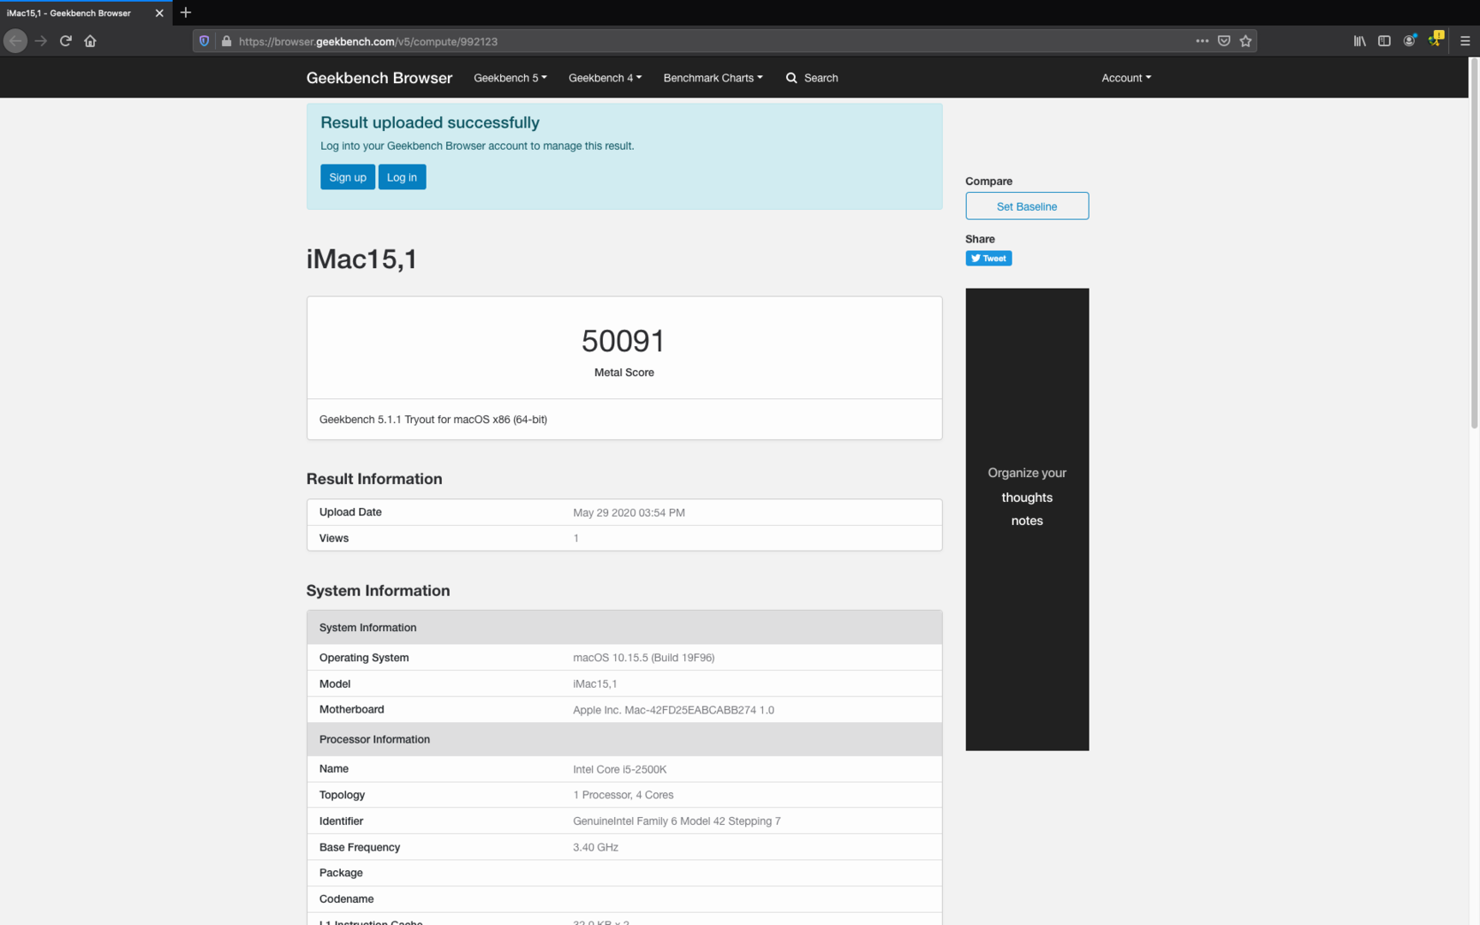Open the tracking protection shield panel
The height and width of the screenshot is (925, 1480).
point(204,41)
